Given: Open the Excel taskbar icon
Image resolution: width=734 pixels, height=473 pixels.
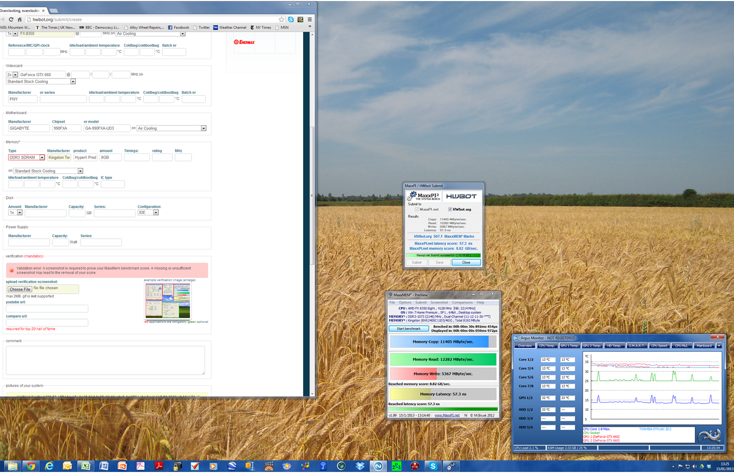Looking at the screenshot, I should click(x=86, y=466).
